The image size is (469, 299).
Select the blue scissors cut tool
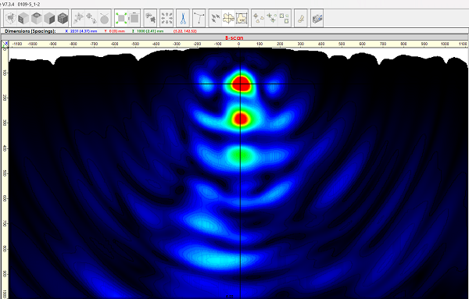coord(183,18)
